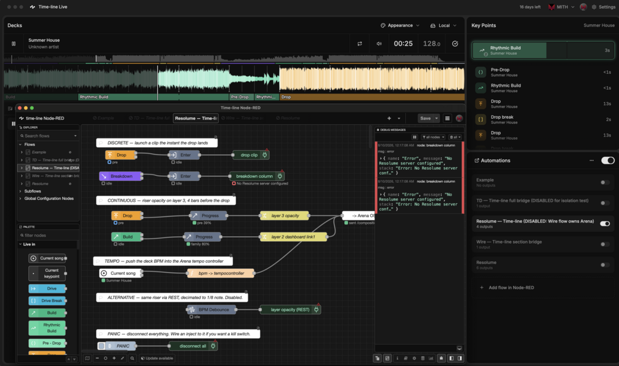Screen dimensions: 619x366
Task: Open the Automations external link icon
Action: click(x=477, y=161)
